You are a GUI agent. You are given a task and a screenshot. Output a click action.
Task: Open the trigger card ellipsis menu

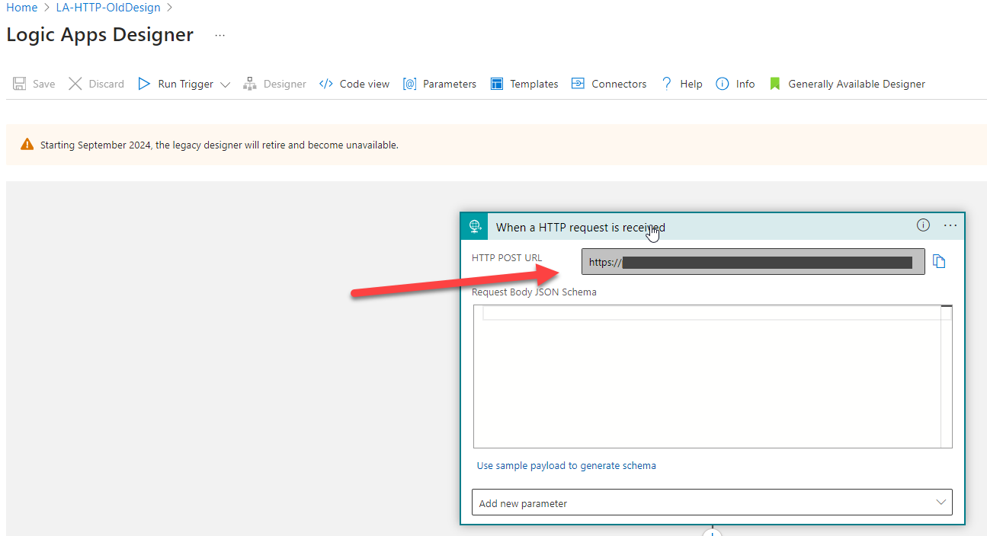[950, 225]
